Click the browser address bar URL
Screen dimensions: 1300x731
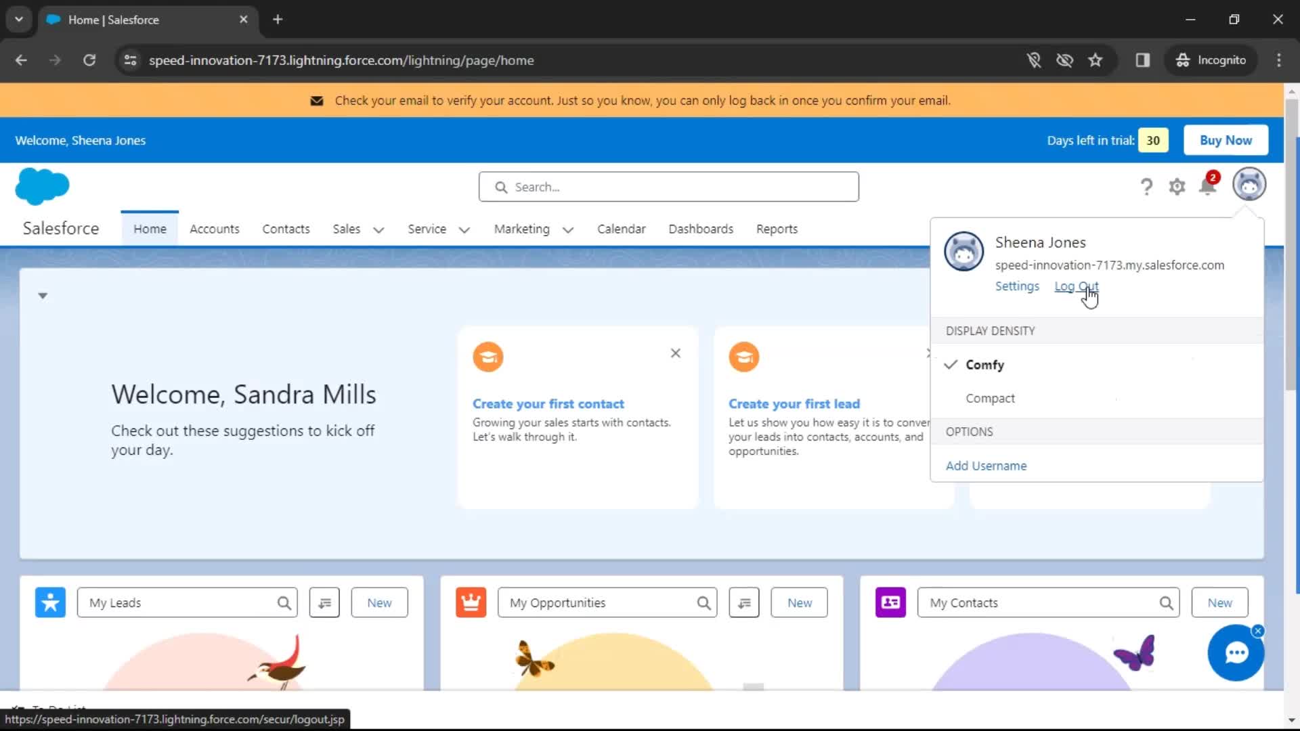tap(341, 60)
